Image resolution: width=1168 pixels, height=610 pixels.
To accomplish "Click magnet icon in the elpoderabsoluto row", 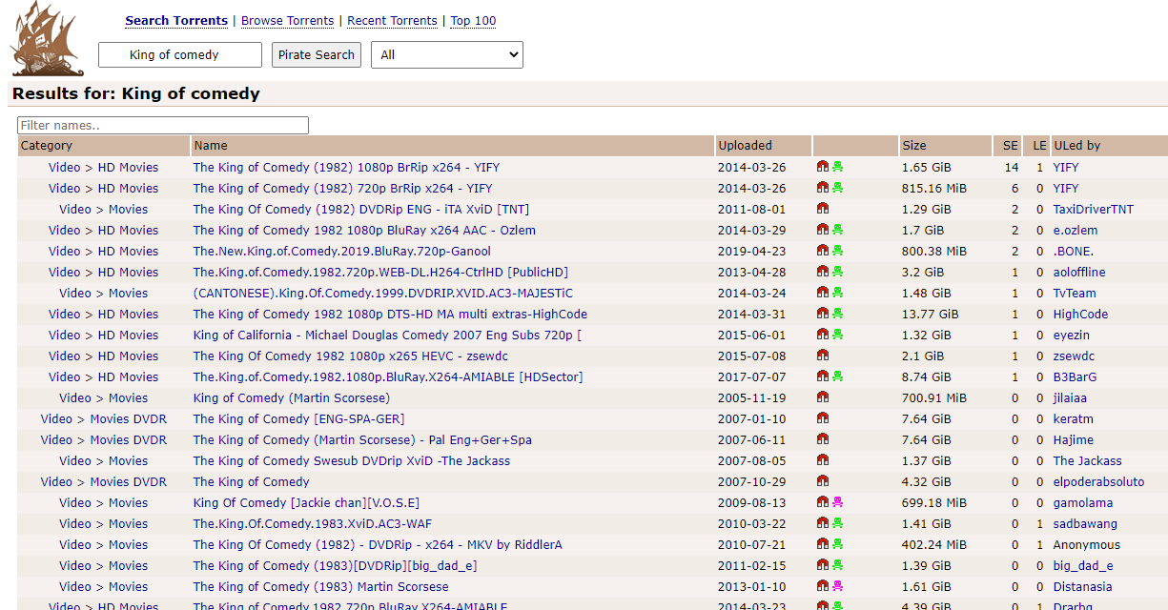I will point(823,481).
